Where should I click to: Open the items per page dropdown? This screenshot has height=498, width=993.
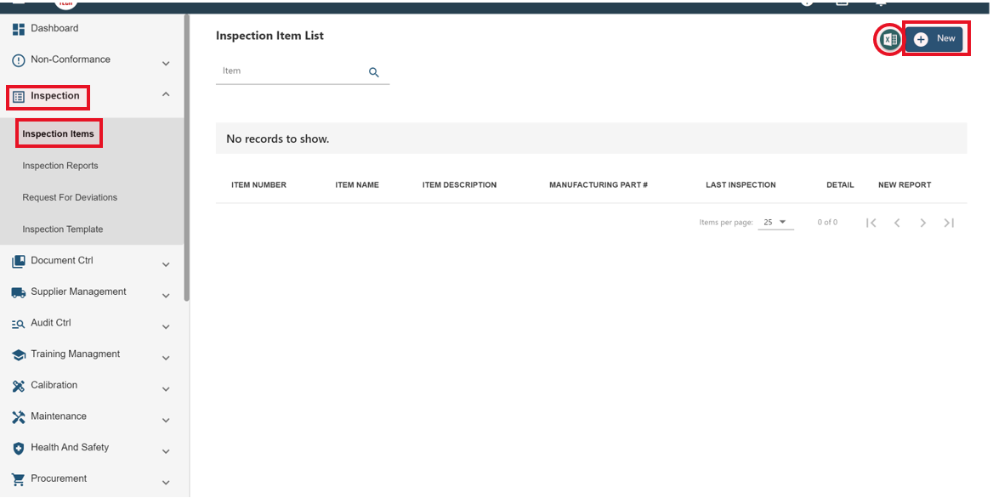(775, 221)
